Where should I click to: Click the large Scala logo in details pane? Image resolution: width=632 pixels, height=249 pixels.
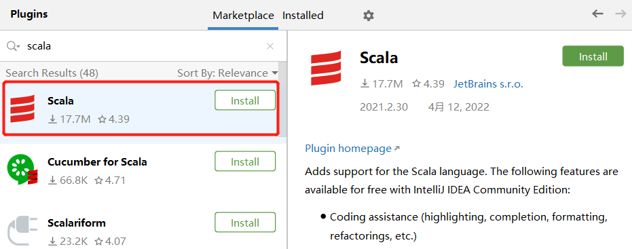(326, 68)
